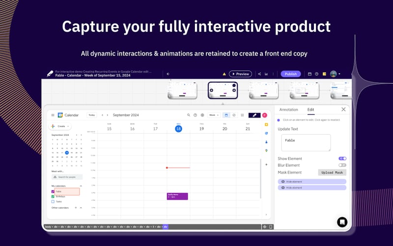Uncheck the Fable calendar checkbox
393x246 pixels.
point(53,191)
